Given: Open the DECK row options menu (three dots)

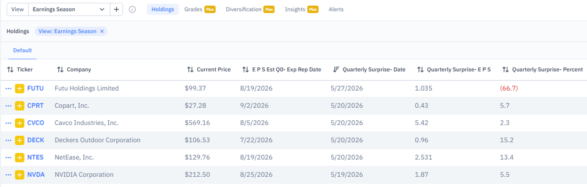Looking at the screenshot, I should coord(8,140).
